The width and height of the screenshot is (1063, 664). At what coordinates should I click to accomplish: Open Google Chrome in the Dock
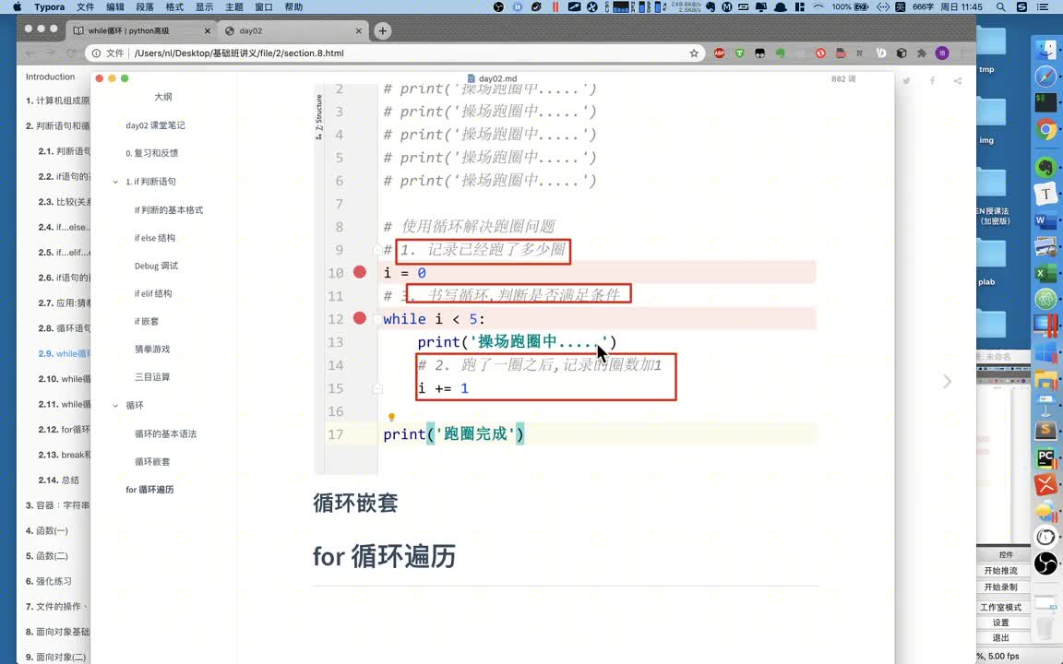pos(1046,129)
